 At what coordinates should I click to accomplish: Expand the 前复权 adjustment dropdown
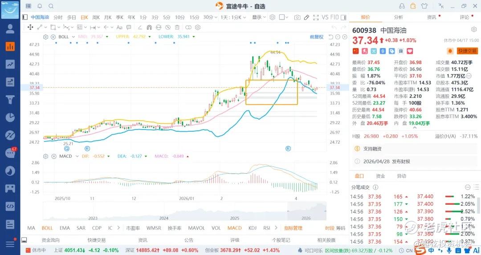[318, 36]
